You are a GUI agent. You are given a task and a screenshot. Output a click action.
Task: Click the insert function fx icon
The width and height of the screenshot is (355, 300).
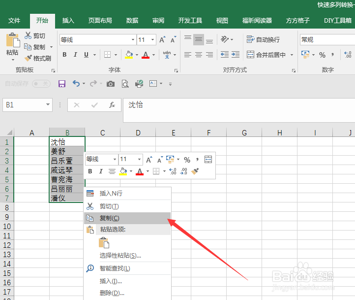(112, 105)
